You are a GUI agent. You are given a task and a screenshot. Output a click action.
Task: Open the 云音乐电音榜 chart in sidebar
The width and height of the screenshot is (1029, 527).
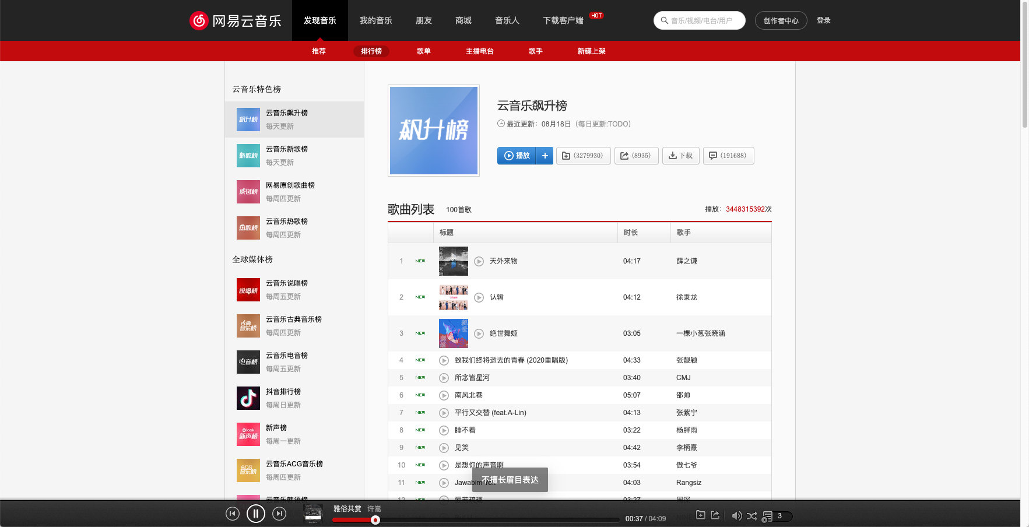click(x=294, y=362)
